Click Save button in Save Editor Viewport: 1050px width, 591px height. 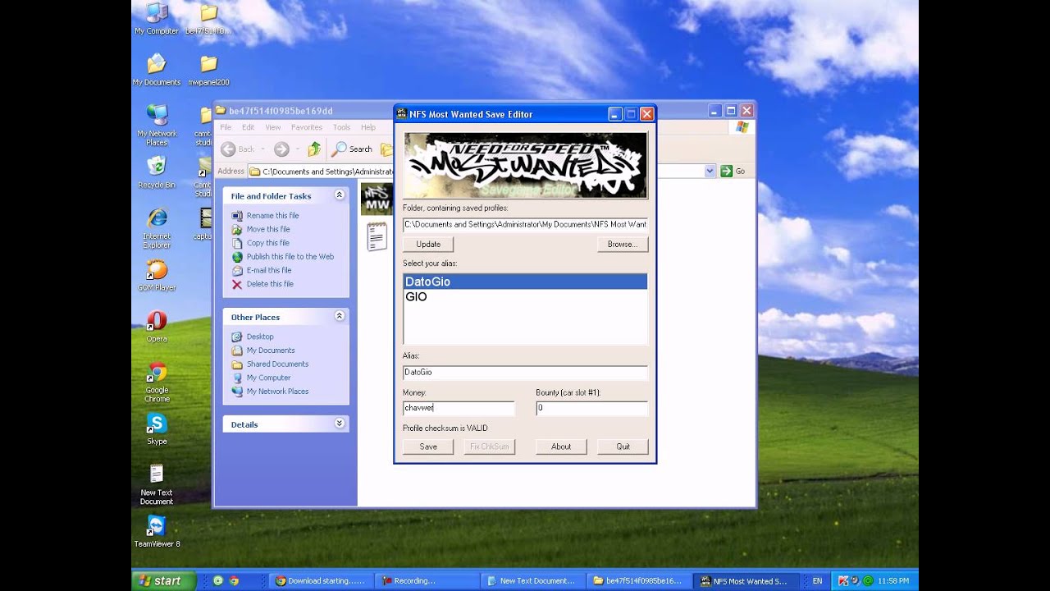coord(428,447)
